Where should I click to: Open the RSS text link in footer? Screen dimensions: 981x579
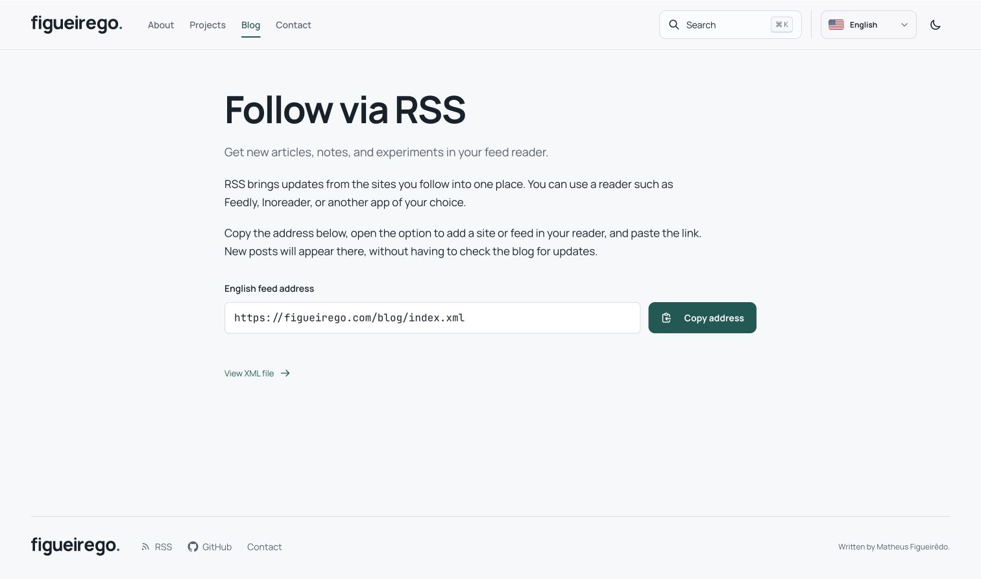pyautogui.click(x=163, y=547)
